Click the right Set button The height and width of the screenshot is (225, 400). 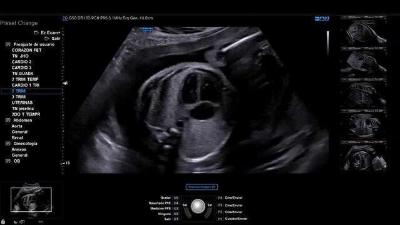point(210,205)
